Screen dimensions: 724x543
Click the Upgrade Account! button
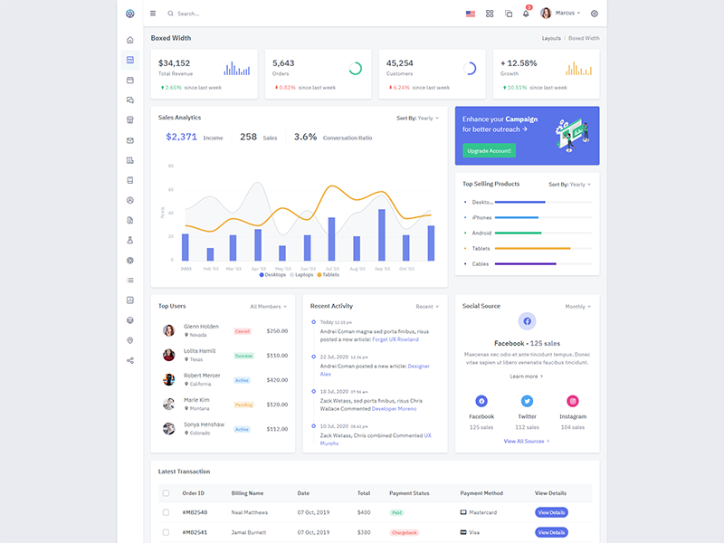pyautogui.click(x=489, y=150)
